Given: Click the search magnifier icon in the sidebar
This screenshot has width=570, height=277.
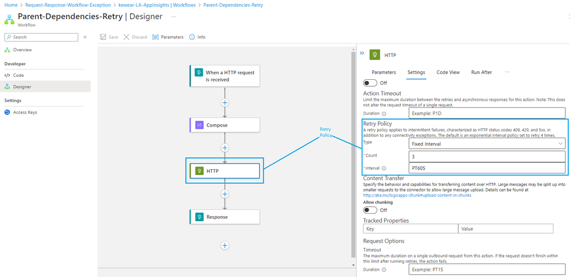Looking at the screenshot, I should (x=9, y=37).
